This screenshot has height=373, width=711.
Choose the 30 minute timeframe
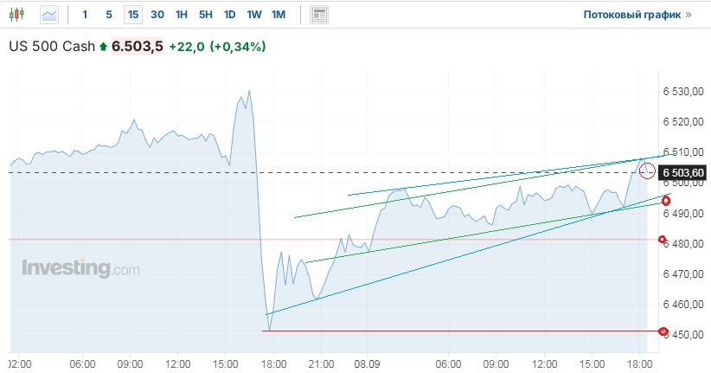157,15
